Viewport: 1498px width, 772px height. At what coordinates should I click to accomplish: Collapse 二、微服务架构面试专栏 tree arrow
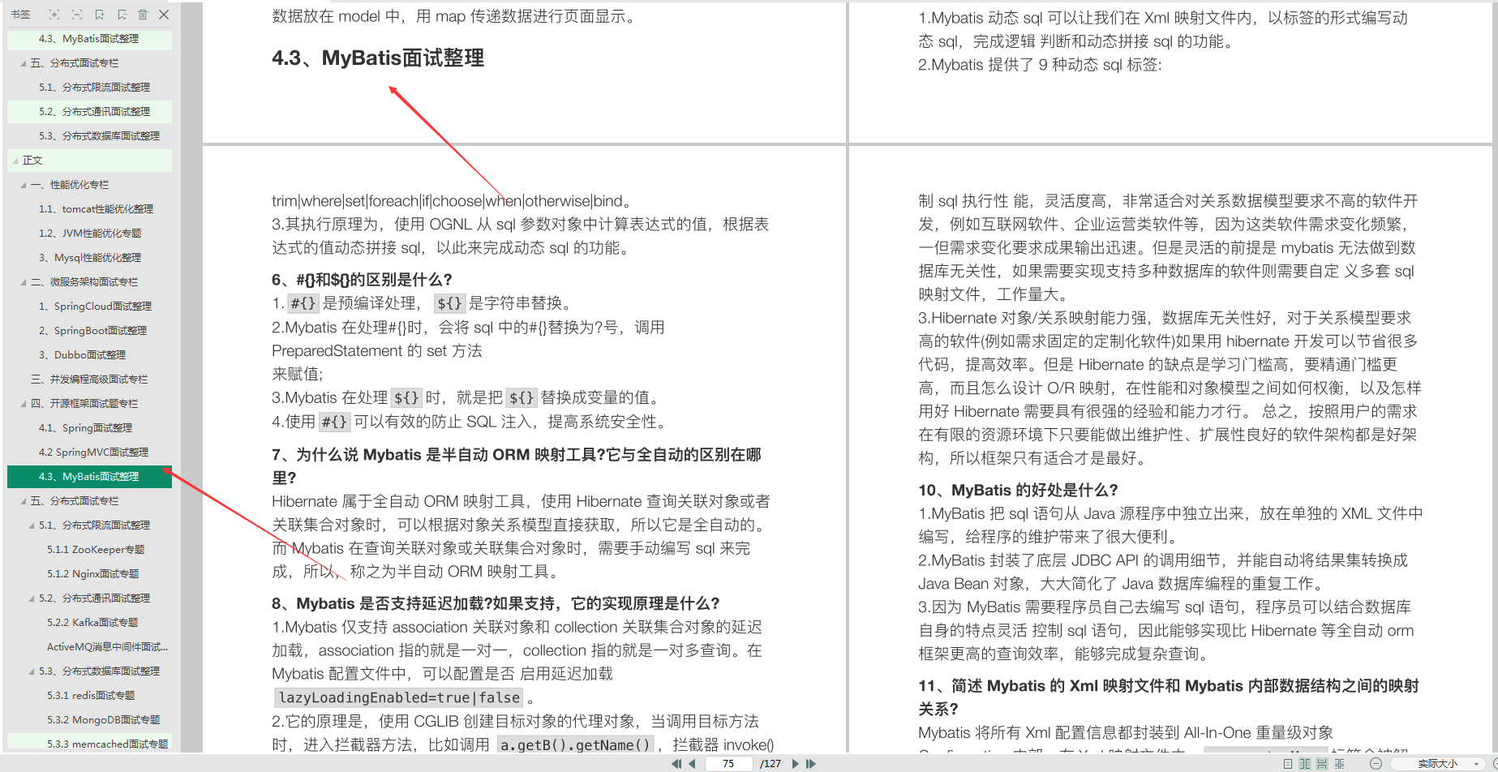[24, 282]
